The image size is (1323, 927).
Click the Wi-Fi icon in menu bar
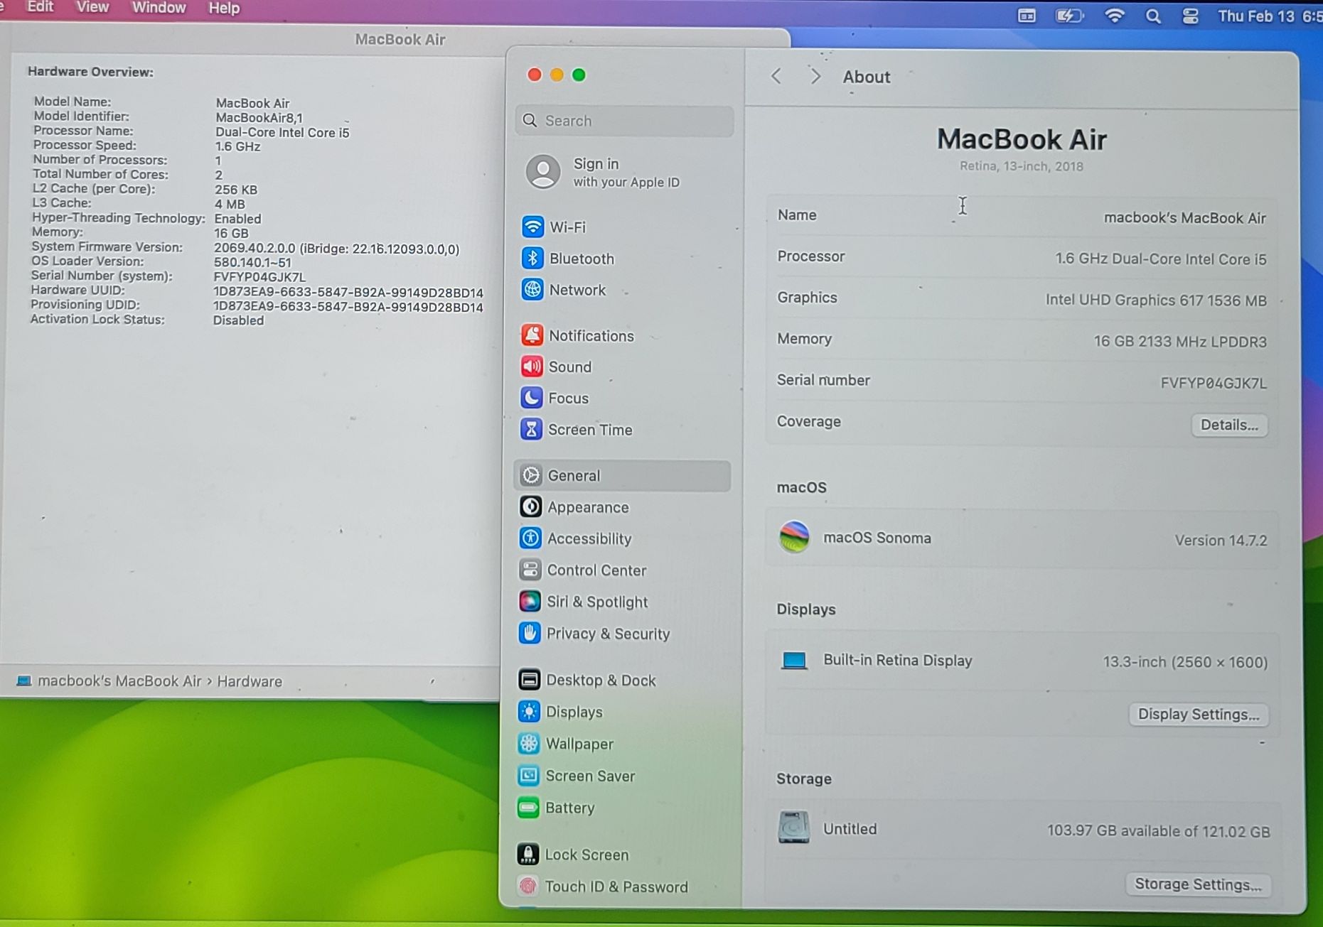coord(1114,16)
